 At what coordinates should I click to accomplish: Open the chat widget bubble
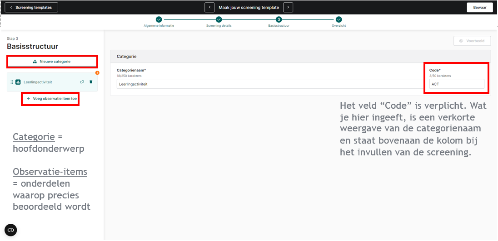coord(11,230)
